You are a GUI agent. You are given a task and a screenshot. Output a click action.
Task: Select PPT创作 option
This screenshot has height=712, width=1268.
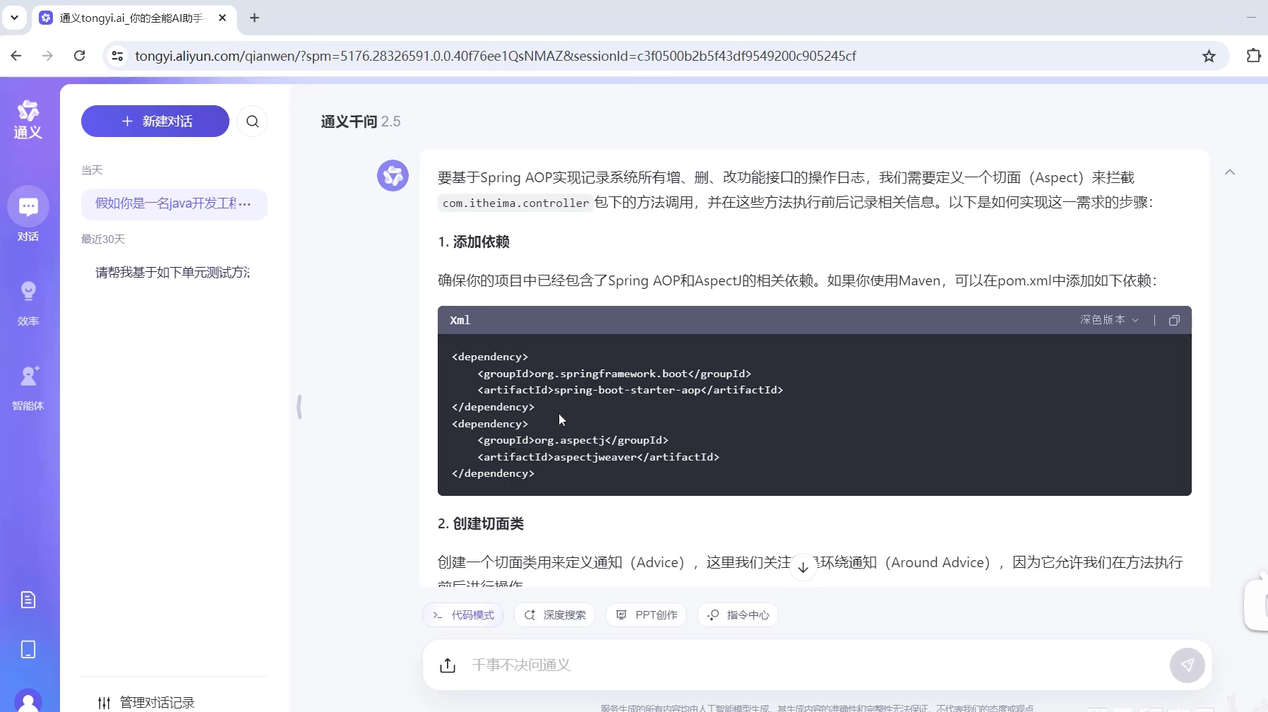point(647,615)
